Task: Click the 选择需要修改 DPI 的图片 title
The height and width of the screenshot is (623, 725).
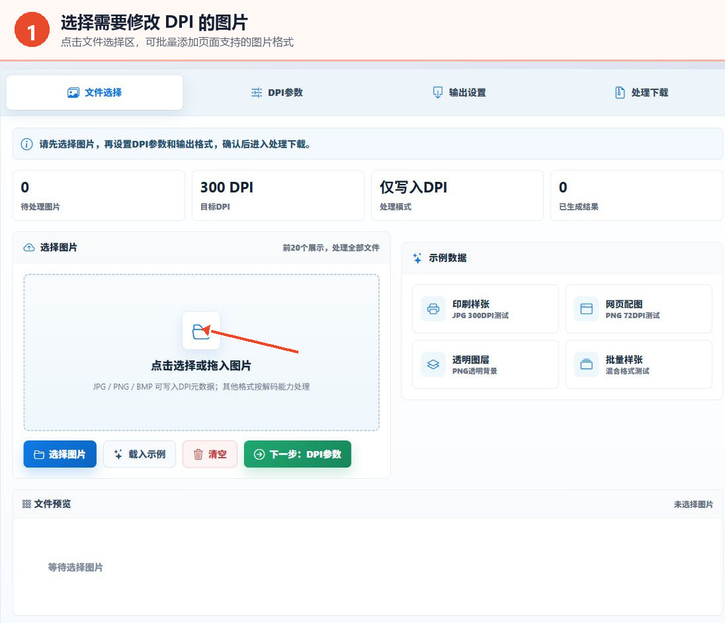Action: point(154,22)
